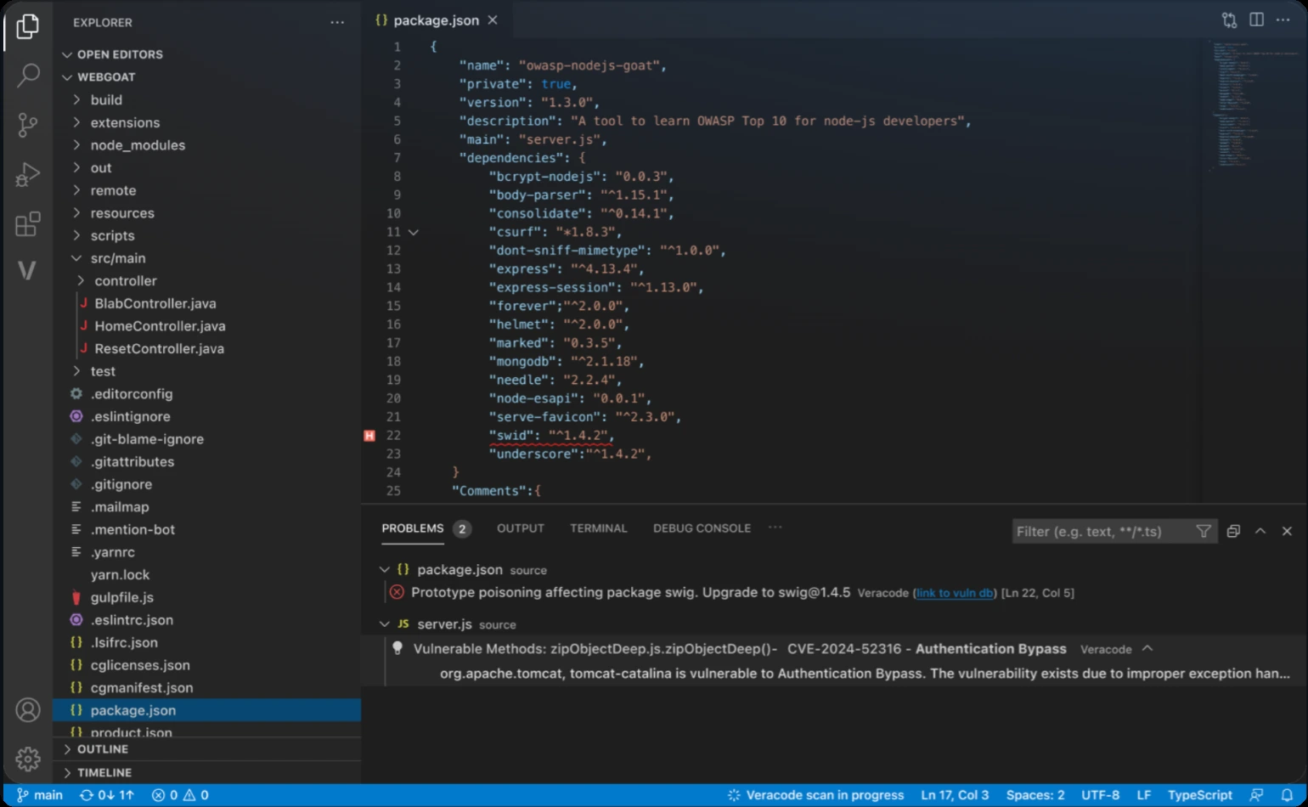Maximize the panel with the up chevron
1308x807 pixels.
(x=1260, y=531)
